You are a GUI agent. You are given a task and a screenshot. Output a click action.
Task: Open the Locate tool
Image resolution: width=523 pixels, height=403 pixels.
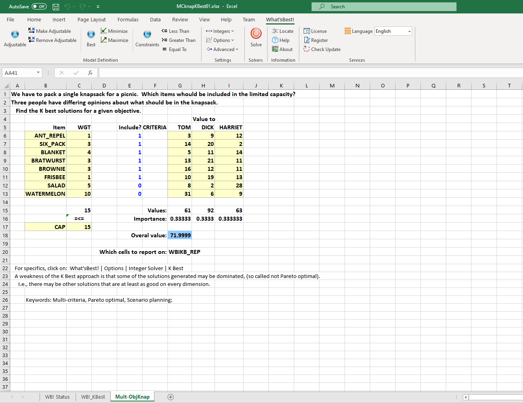[x=283, y=31]
